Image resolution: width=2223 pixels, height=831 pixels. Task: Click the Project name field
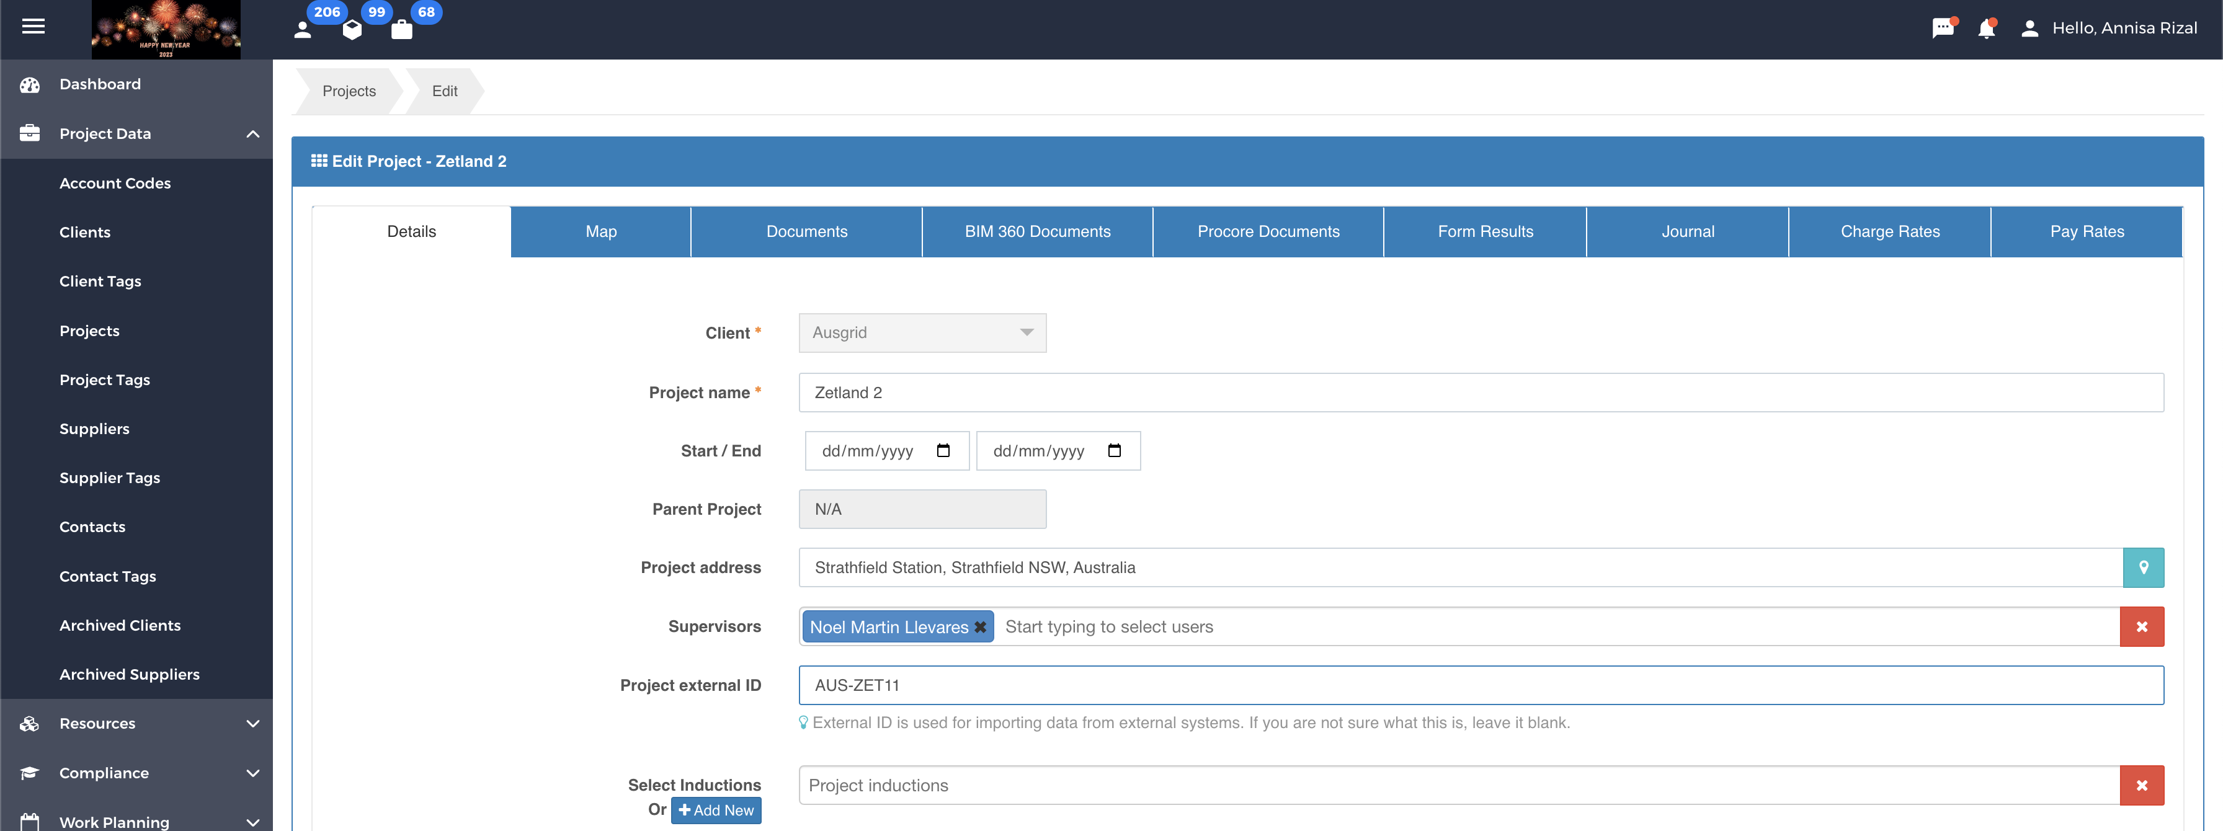point(1481,393)
